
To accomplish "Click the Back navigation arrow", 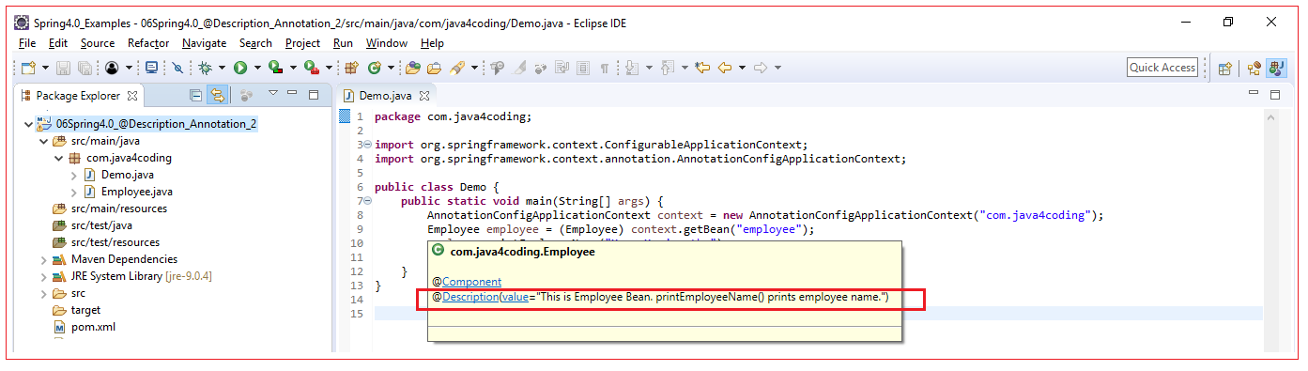I will click(x=725, y=68).
